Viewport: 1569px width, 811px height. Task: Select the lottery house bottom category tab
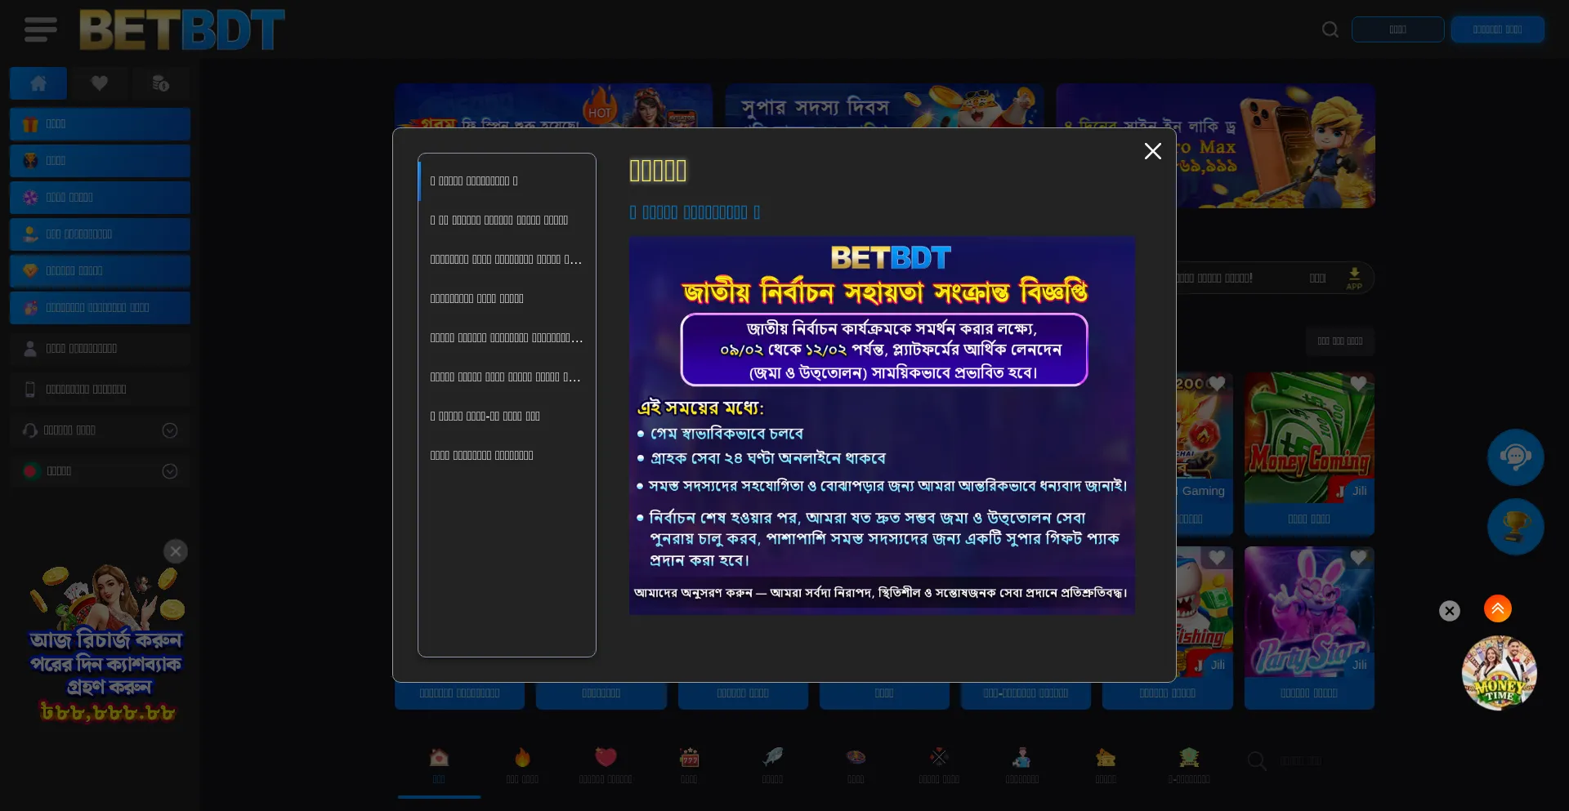pos(1106,766)
